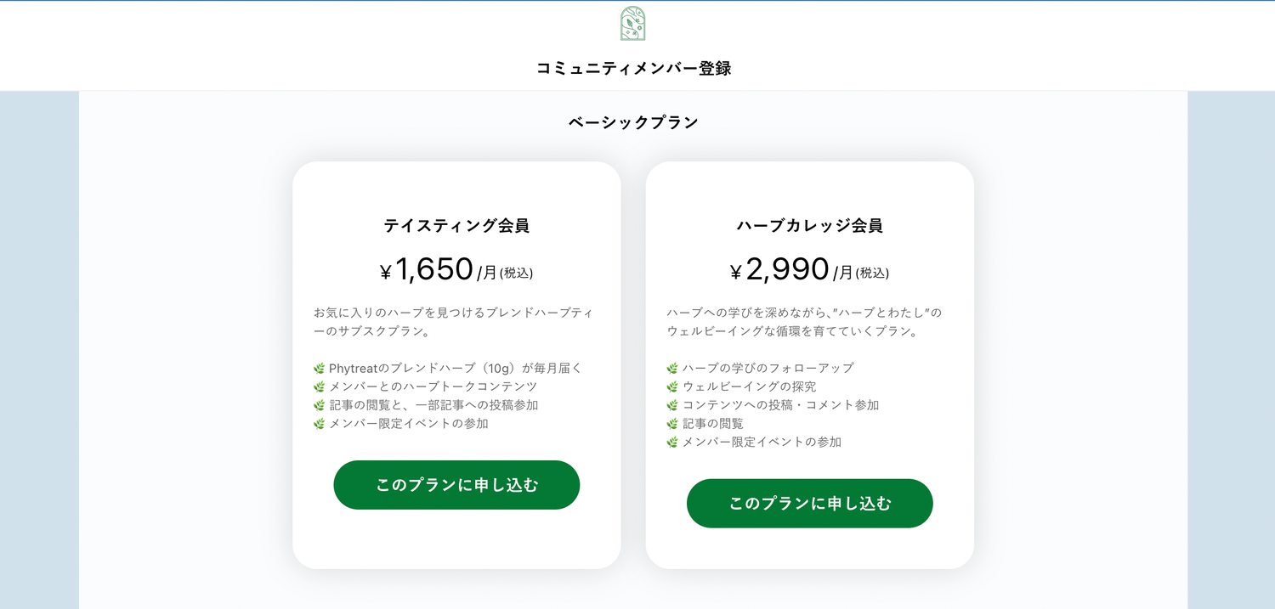Apply for the ハーブカレッジ会員 plan
Image resolution: width=1275 pixels, height=609 pixels.
(x=809, y=504)
